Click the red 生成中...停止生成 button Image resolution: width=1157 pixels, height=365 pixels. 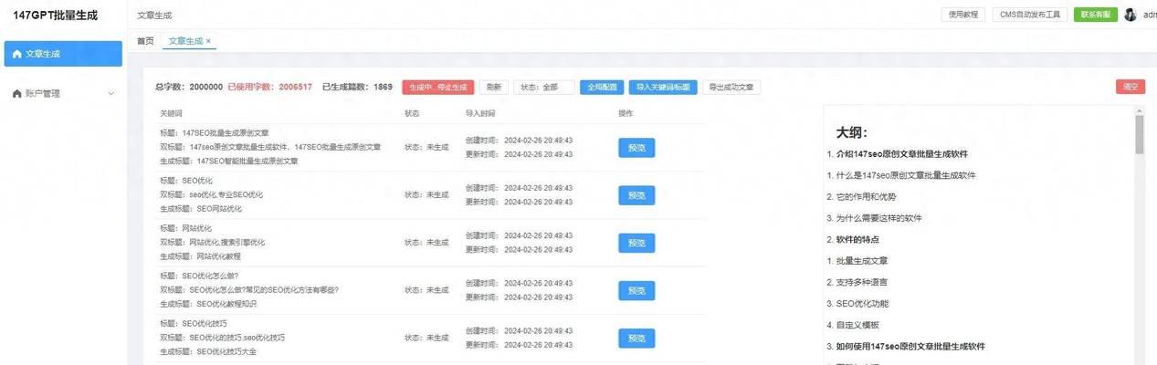(x=437, y=88)
